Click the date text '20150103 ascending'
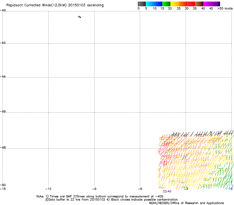Screen dimensions: 234x205 point(86,5)
